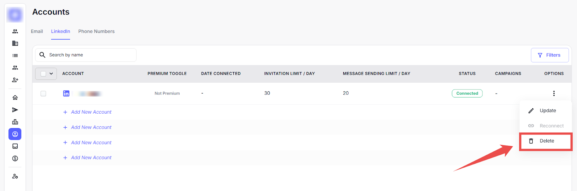Screen dimensions: 577x191
Task: Select Delete from the options menu
Action: coord(546,141)
